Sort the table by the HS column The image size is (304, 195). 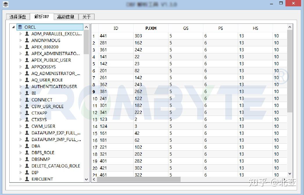point(255,28)
